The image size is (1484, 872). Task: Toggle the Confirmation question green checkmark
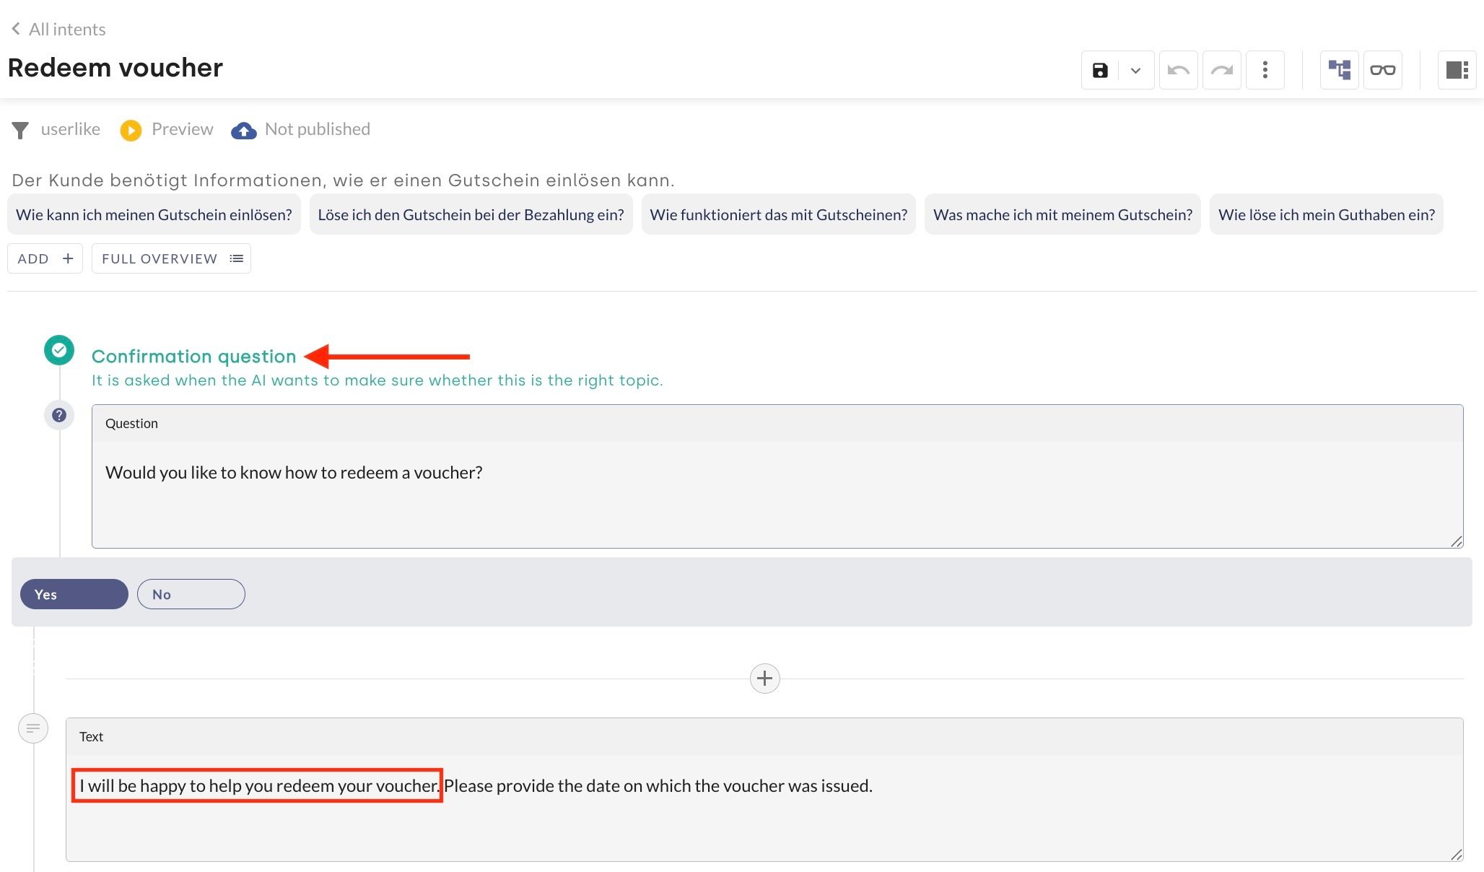59,351
